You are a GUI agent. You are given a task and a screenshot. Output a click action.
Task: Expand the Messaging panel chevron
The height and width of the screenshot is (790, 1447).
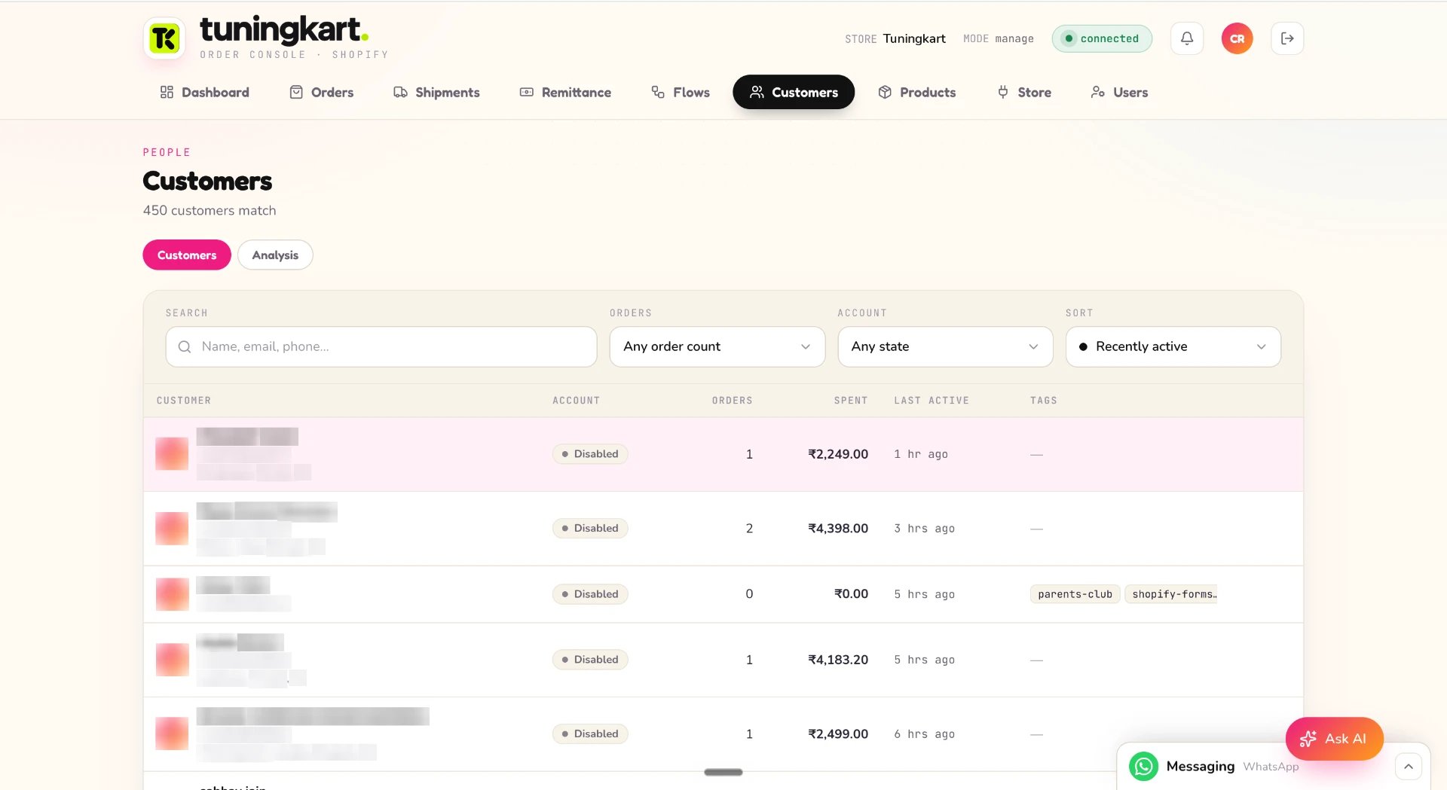coord(1408,766)
